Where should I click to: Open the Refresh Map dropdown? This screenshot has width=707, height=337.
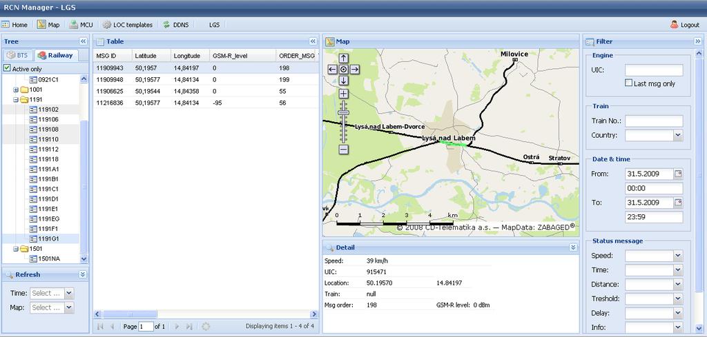(x=68, y=307)
